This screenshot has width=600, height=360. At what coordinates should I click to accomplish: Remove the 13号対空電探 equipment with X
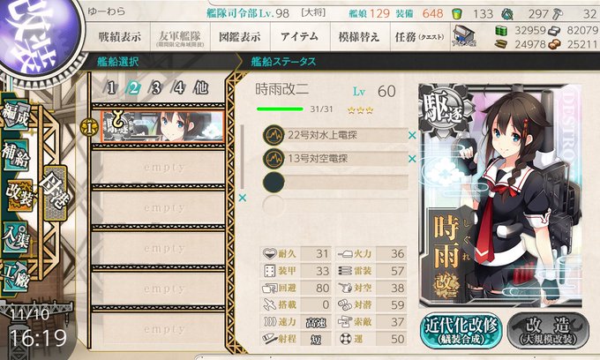[x=412, y=159]
